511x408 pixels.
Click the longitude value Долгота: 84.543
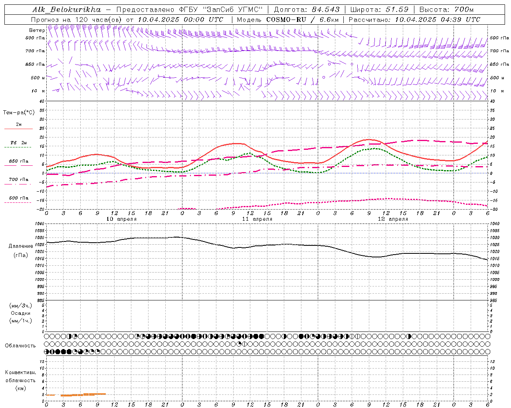[x=307, y=10]
